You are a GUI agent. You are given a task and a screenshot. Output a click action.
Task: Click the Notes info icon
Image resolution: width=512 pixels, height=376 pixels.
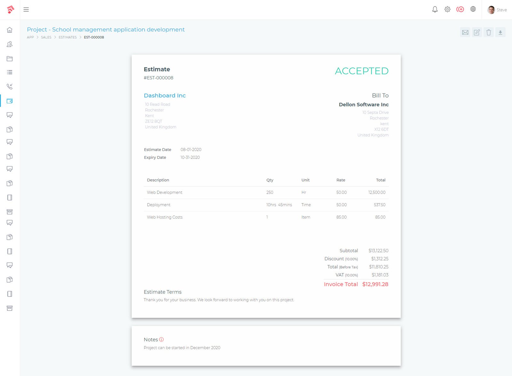pos(161,340)
